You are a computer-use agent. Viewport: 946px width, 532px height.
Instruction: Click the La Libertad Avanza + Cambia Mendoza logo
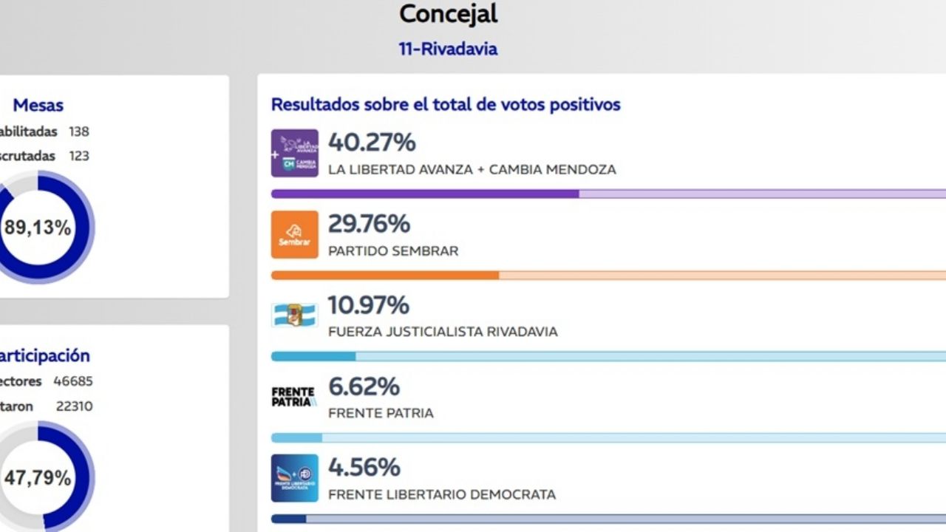294,153
